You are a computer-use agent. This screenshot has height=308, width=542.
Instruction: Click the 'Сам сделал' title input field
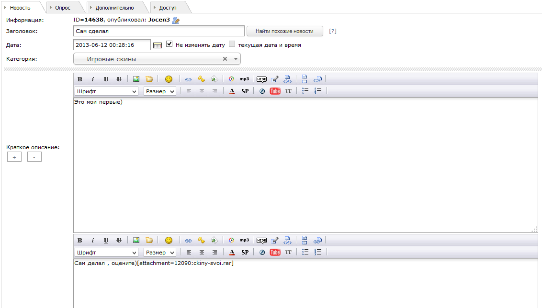159,31
